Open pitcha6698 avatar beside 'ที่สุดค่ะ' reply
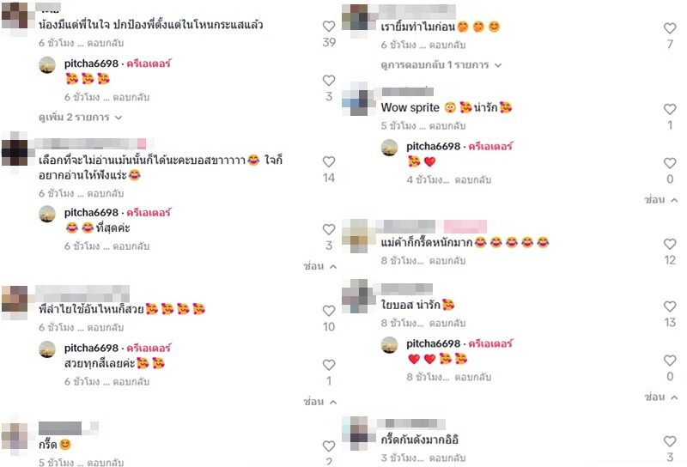Screen dimensions: 687x467 pyautogui.click(x=47, y=215)
